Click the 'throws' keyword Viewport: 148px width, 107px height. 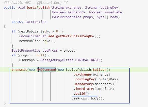click(x=17, y=22)
